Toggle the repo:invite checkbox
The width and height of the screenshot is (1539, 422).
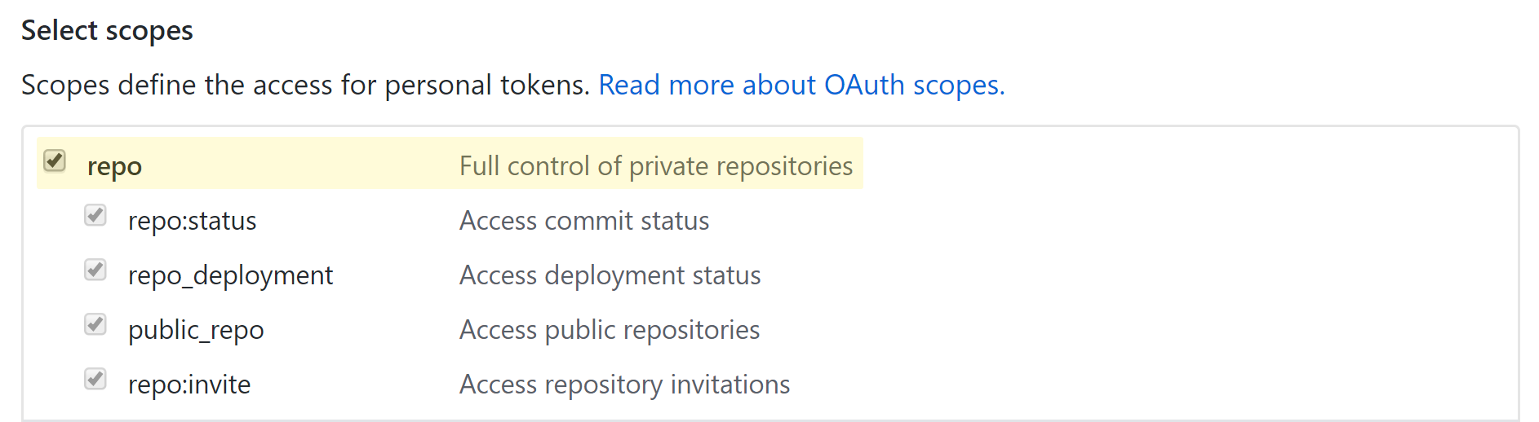pyautogui.click(x=95, y=380)
